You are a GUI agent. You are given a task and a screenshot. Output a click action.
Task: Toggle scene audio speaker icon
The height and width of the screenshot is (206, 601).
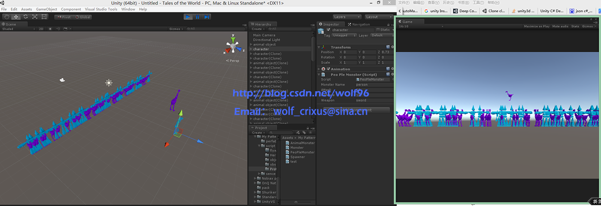pyautogui.click(x=57, y=29)
